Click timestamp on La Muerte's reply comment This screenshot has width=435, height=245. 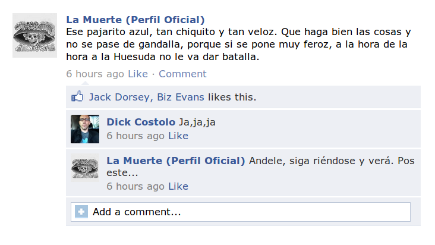click(x=135, y=186)
